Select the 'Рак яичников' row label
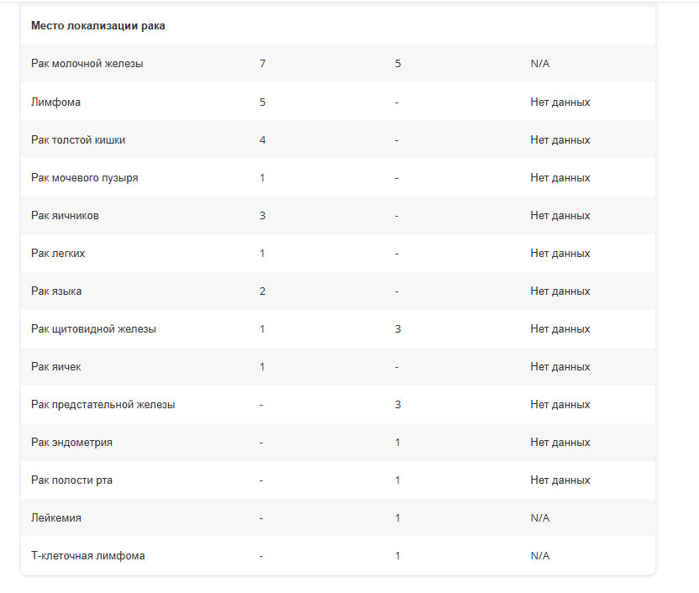The width and height of the screenshot is (699, 593). [x=65, y=216]
